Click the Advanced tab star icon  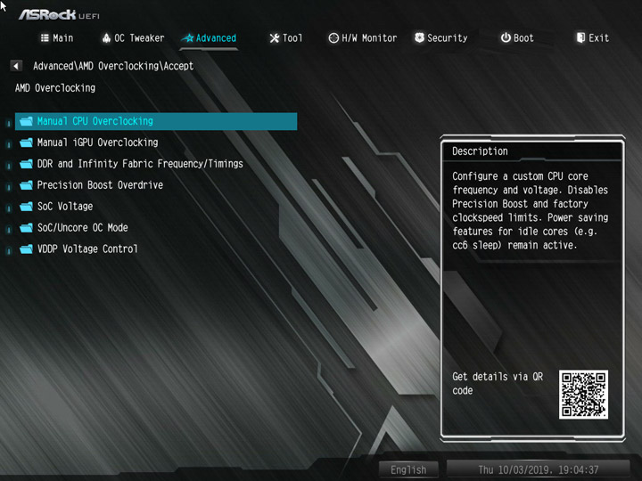coord(187,38)
